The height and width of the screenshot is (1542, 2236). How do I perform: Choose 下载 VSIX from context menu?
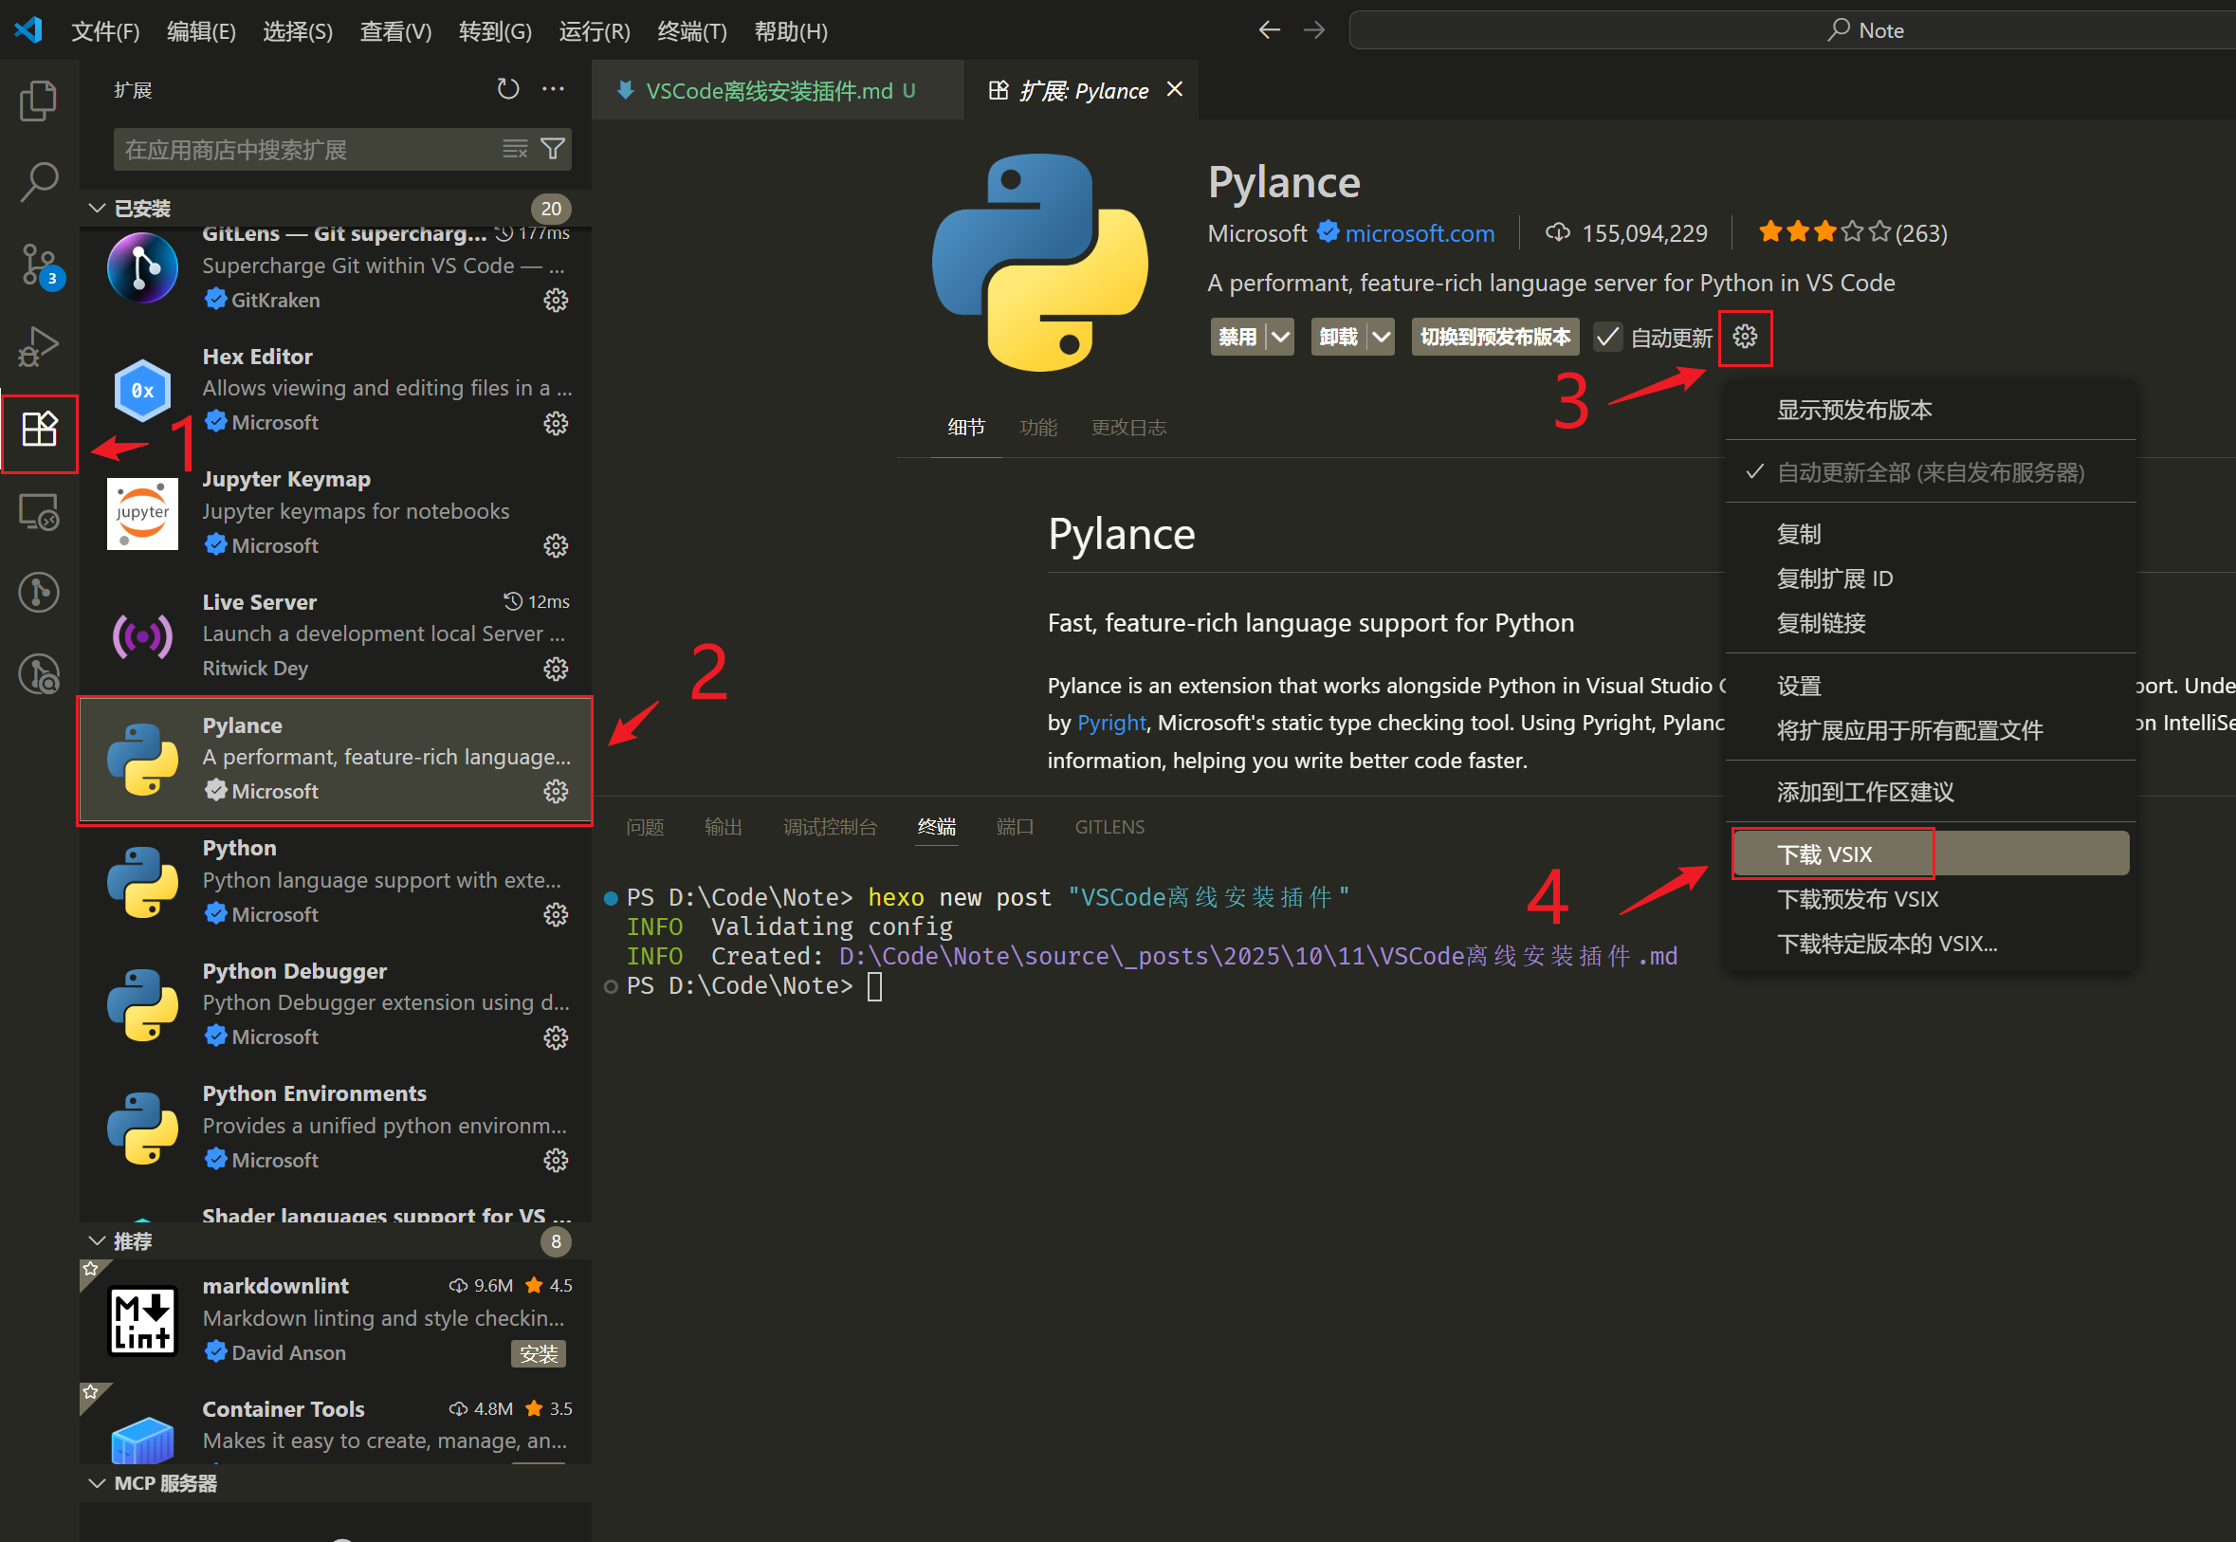1824,854
